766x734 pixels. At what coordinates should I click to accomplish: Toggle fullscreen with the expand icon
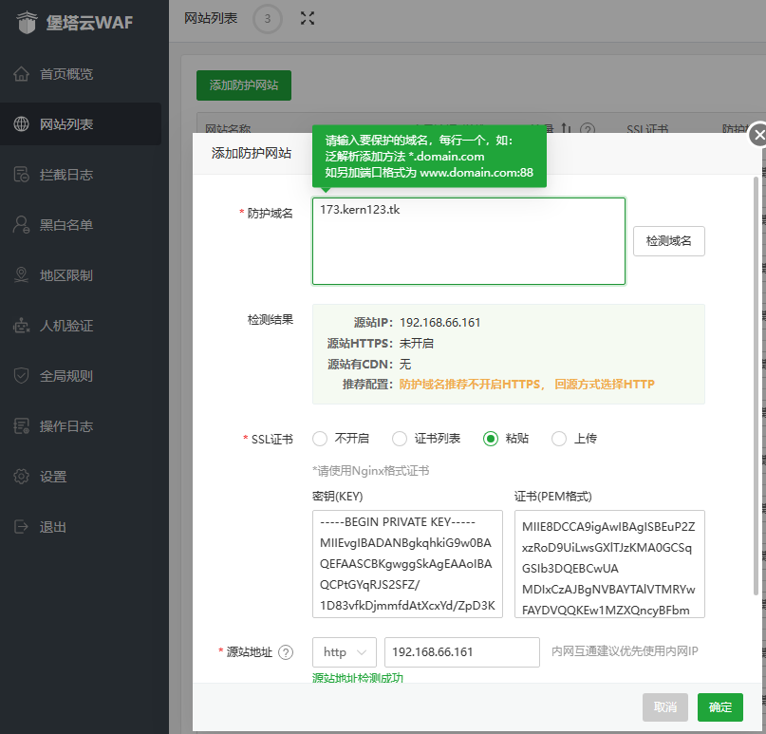coord(308,19)
